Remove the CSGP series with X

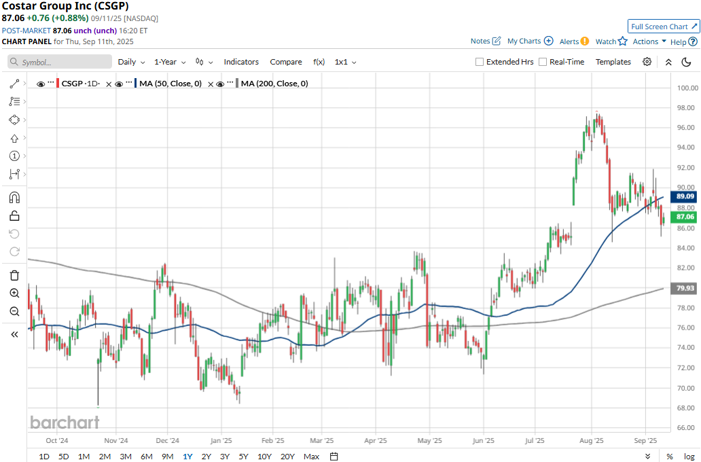tap(109, 84)
